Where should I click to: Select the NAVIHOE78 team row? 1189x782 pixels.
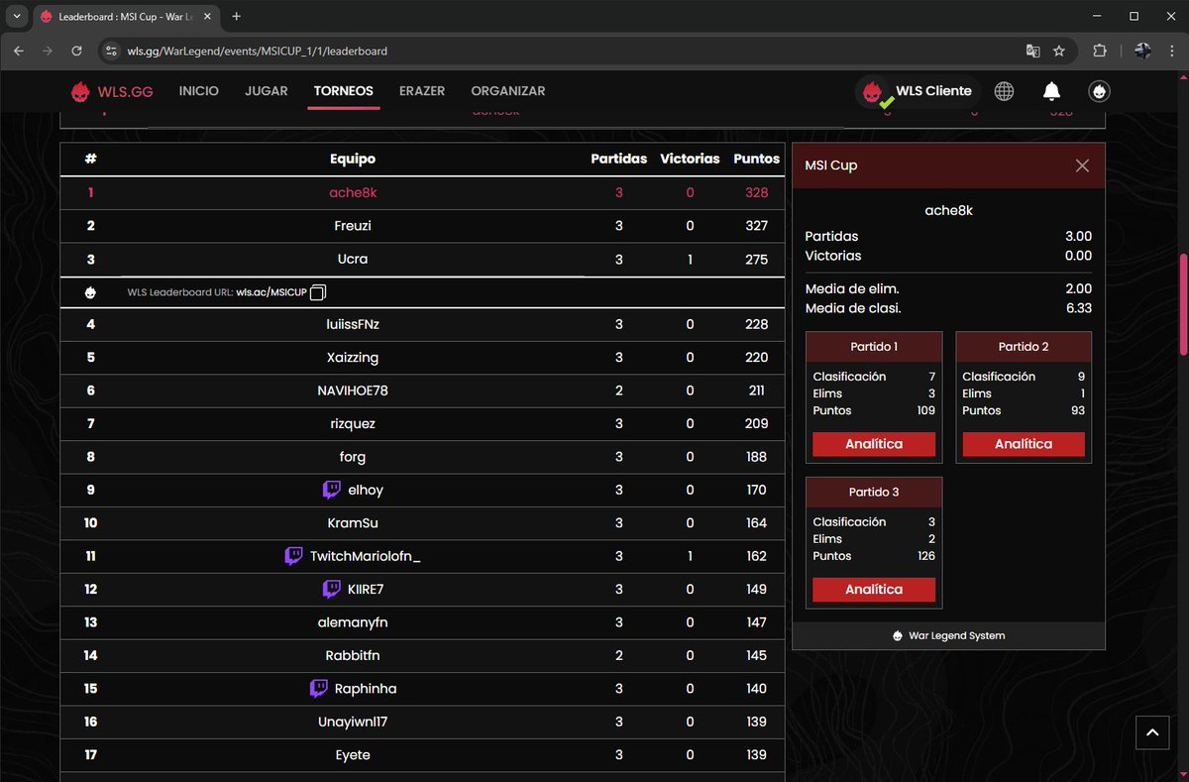[422, 391]
